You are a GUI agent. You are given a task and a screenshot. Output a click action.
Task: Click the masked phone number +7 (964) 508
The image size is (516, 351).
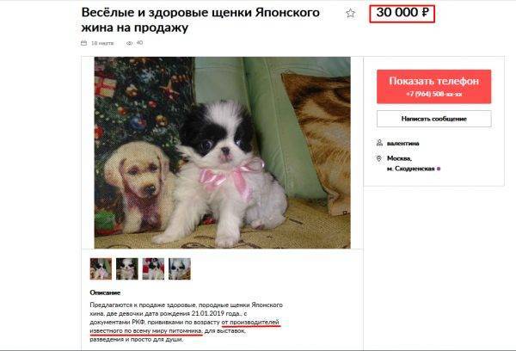433,94
